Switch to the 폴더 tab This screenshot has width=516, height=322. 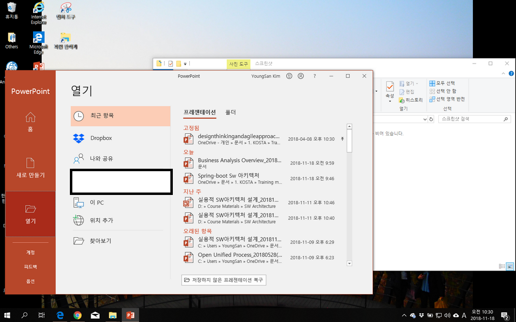pos(231,113)
